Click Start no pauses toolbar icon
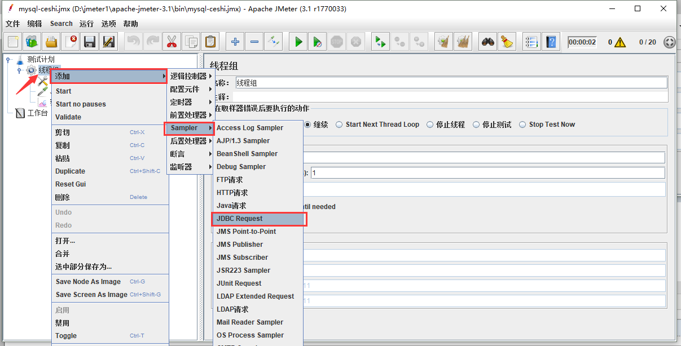Image resolution: width=681 pixels, height=346 pixels. (x=318, y=42)
